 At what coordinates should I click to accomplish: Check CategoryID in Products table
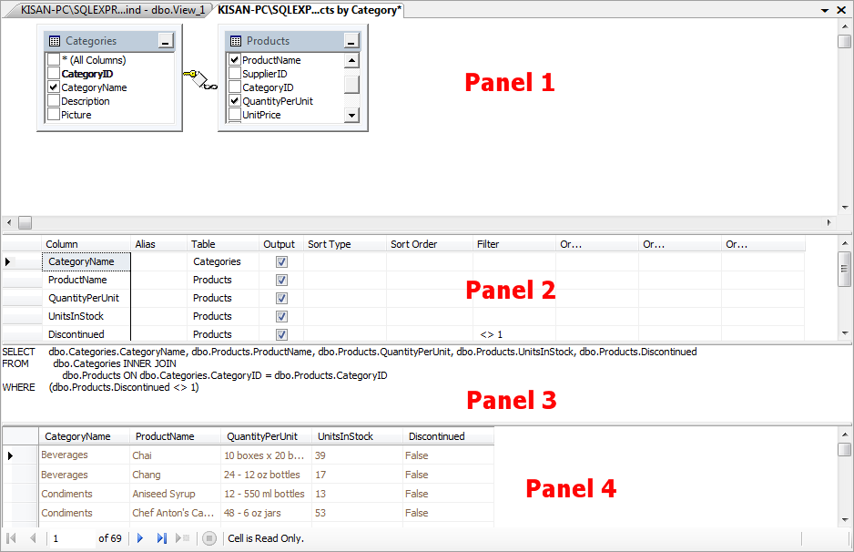[235, 87]
